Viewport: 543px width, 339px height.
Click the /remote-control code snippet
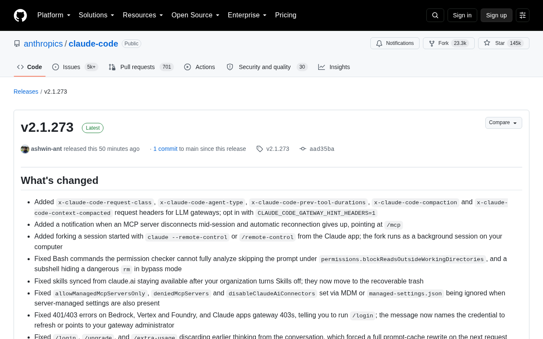click(x=268, y=237)
